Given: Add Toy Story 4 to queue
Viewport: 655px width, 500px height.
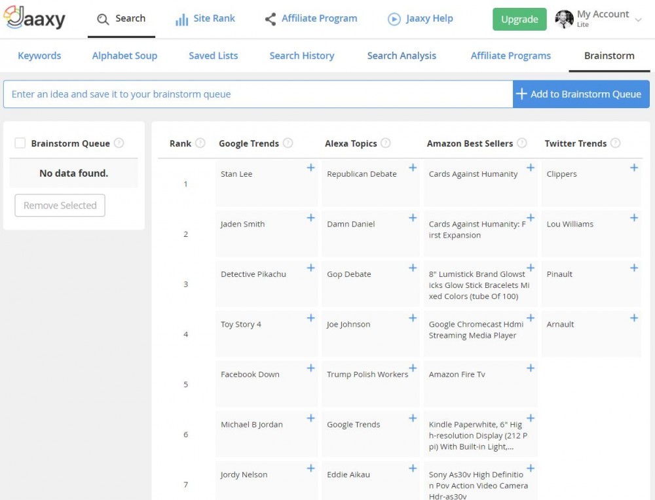Looking at the screenshot, I should (310, 318).
